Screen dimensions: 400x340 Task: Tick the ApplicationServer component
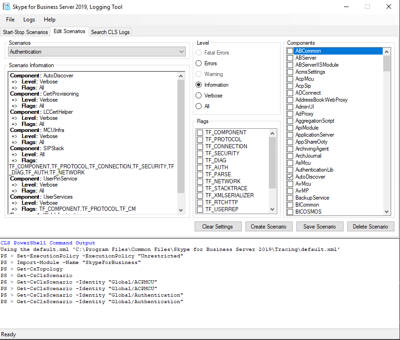290,135
